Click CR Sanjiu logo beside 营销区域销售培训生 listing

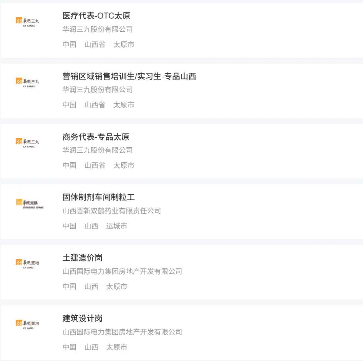(27, 82)
